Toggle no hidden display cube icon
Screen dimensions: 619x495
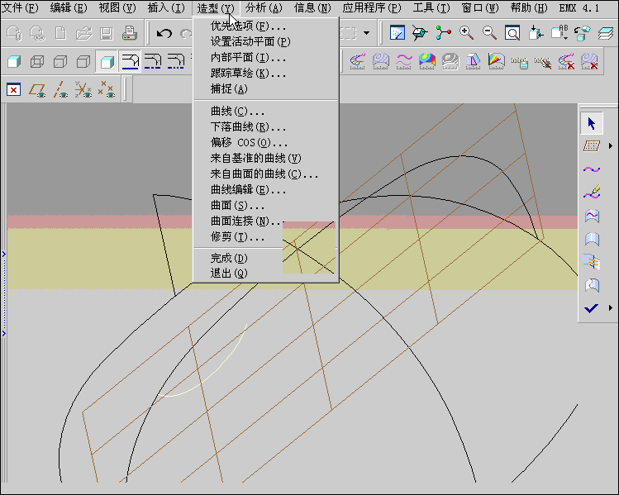pos(83,62)
